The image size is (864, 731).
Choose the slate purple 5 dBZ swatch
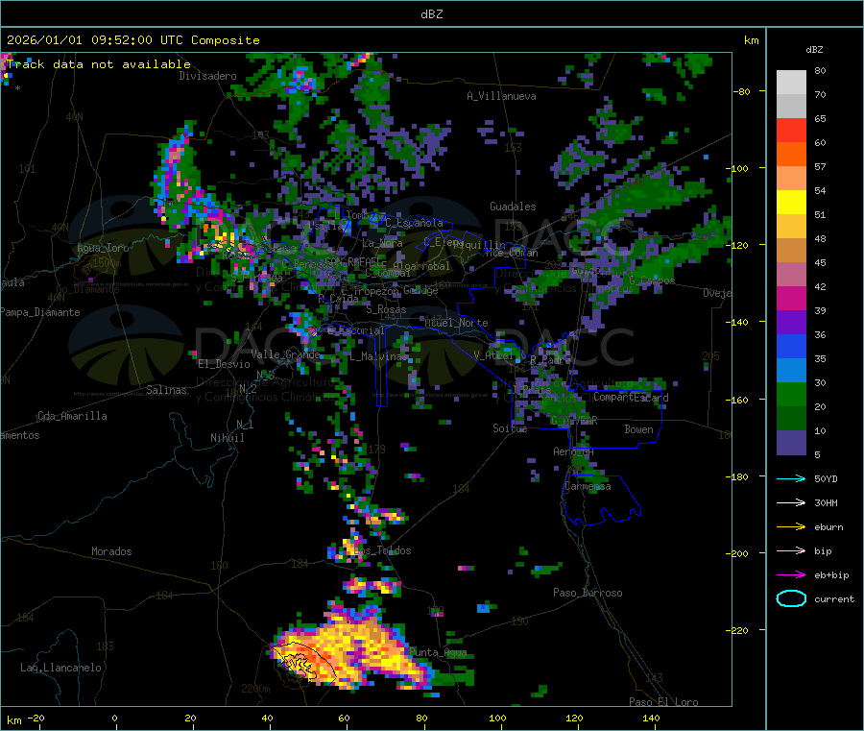[791, 443]
